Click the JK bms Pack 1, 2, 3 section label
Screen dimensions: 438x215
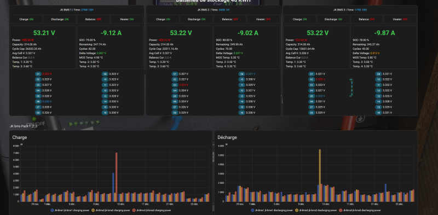23,126
